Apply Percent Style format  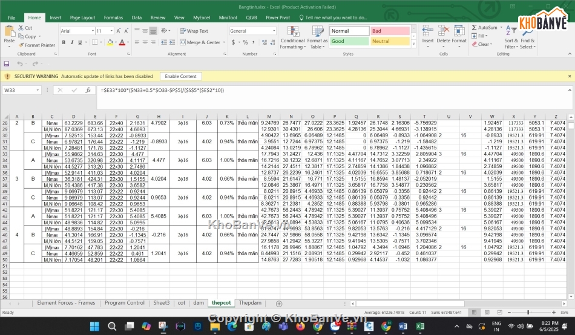coord(245,42)
